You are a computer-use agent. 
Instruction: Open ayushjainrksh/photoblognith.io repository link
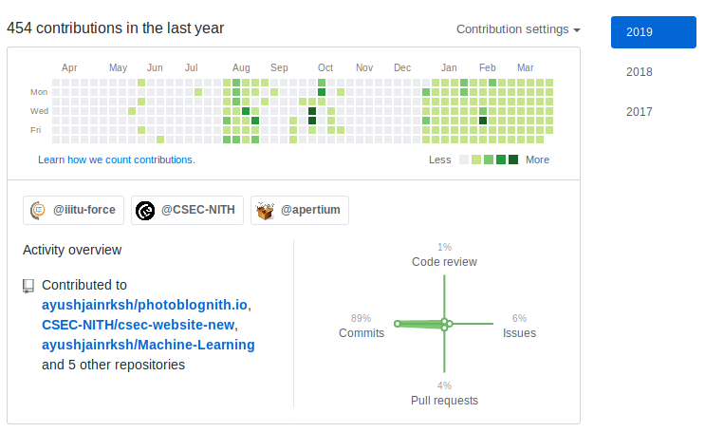(x=144, y=305)
